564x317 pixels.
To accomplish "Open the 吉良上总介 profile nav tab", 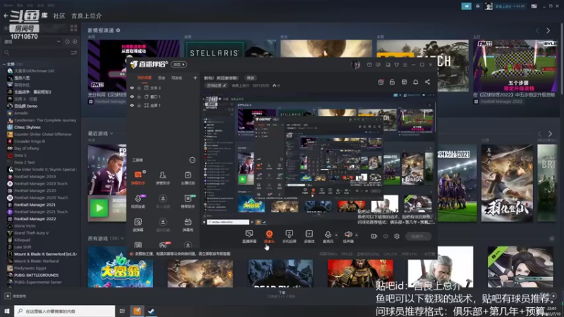I will coord(86,15).
